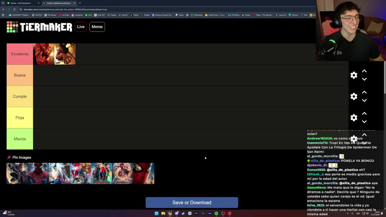
Task: Select the Create a Spiderman peliculas tab
Action: click(59, 3)
